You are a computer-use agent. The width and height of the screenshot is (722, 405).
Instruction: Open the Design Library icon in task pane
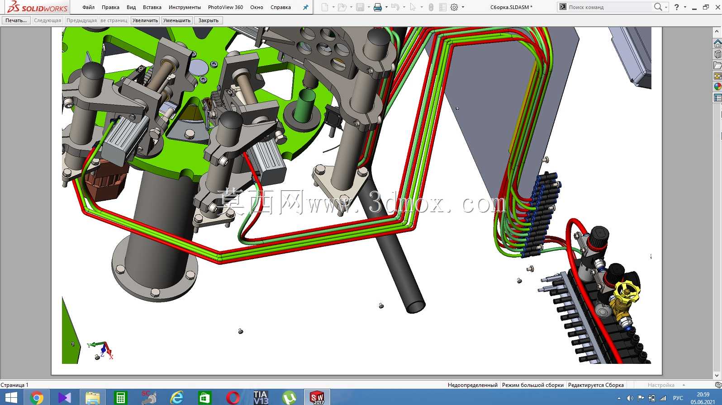point(717,54)
